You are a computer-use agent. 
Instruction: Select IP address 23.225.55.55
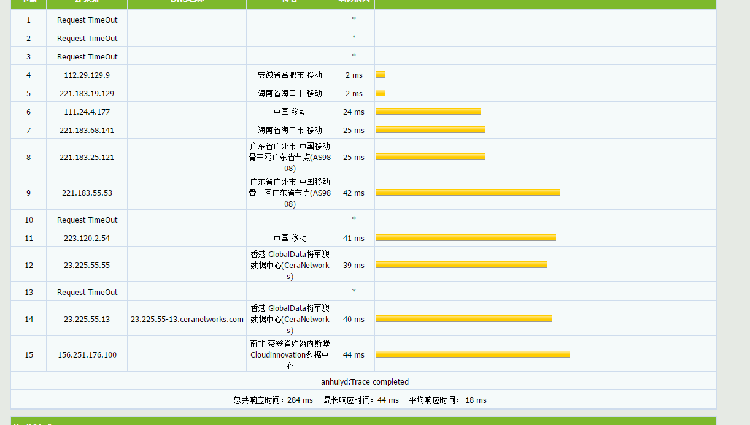87,265
